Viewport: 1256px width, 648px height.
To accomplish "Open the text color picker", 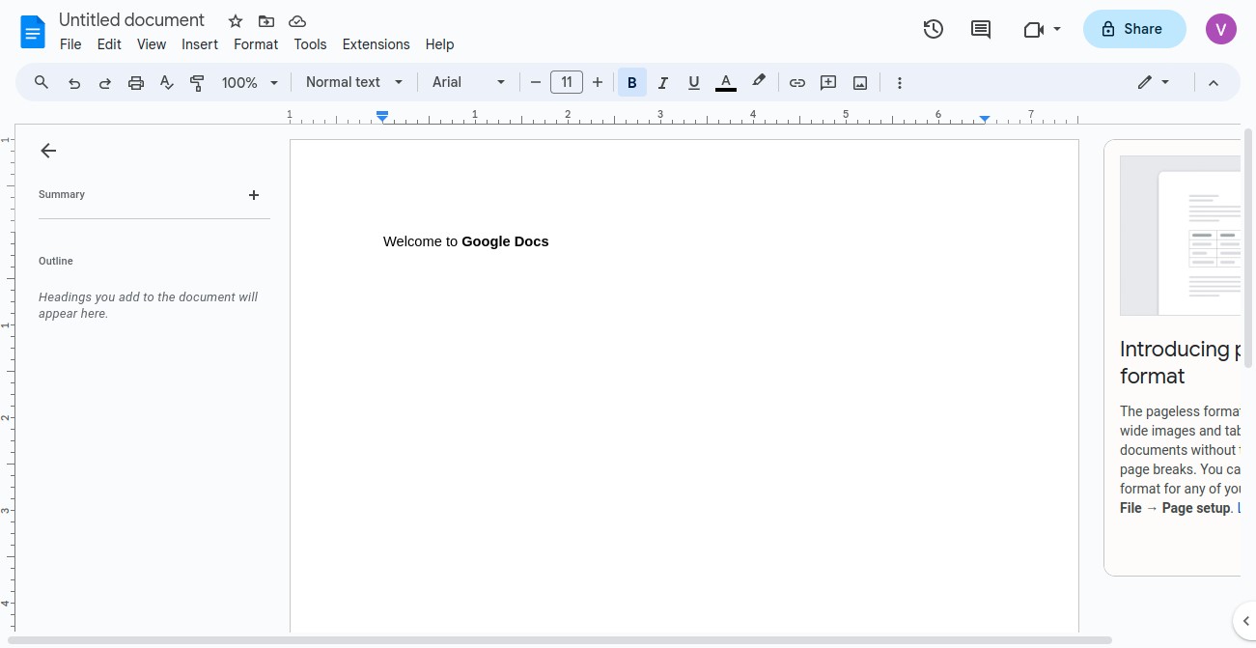I will coord(725,82).
